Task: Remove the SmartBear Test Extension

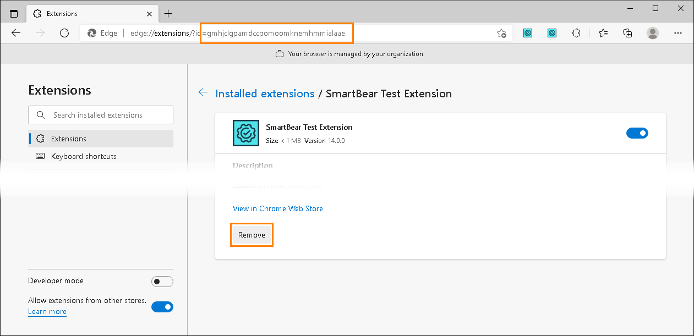Action: point(252,235)
